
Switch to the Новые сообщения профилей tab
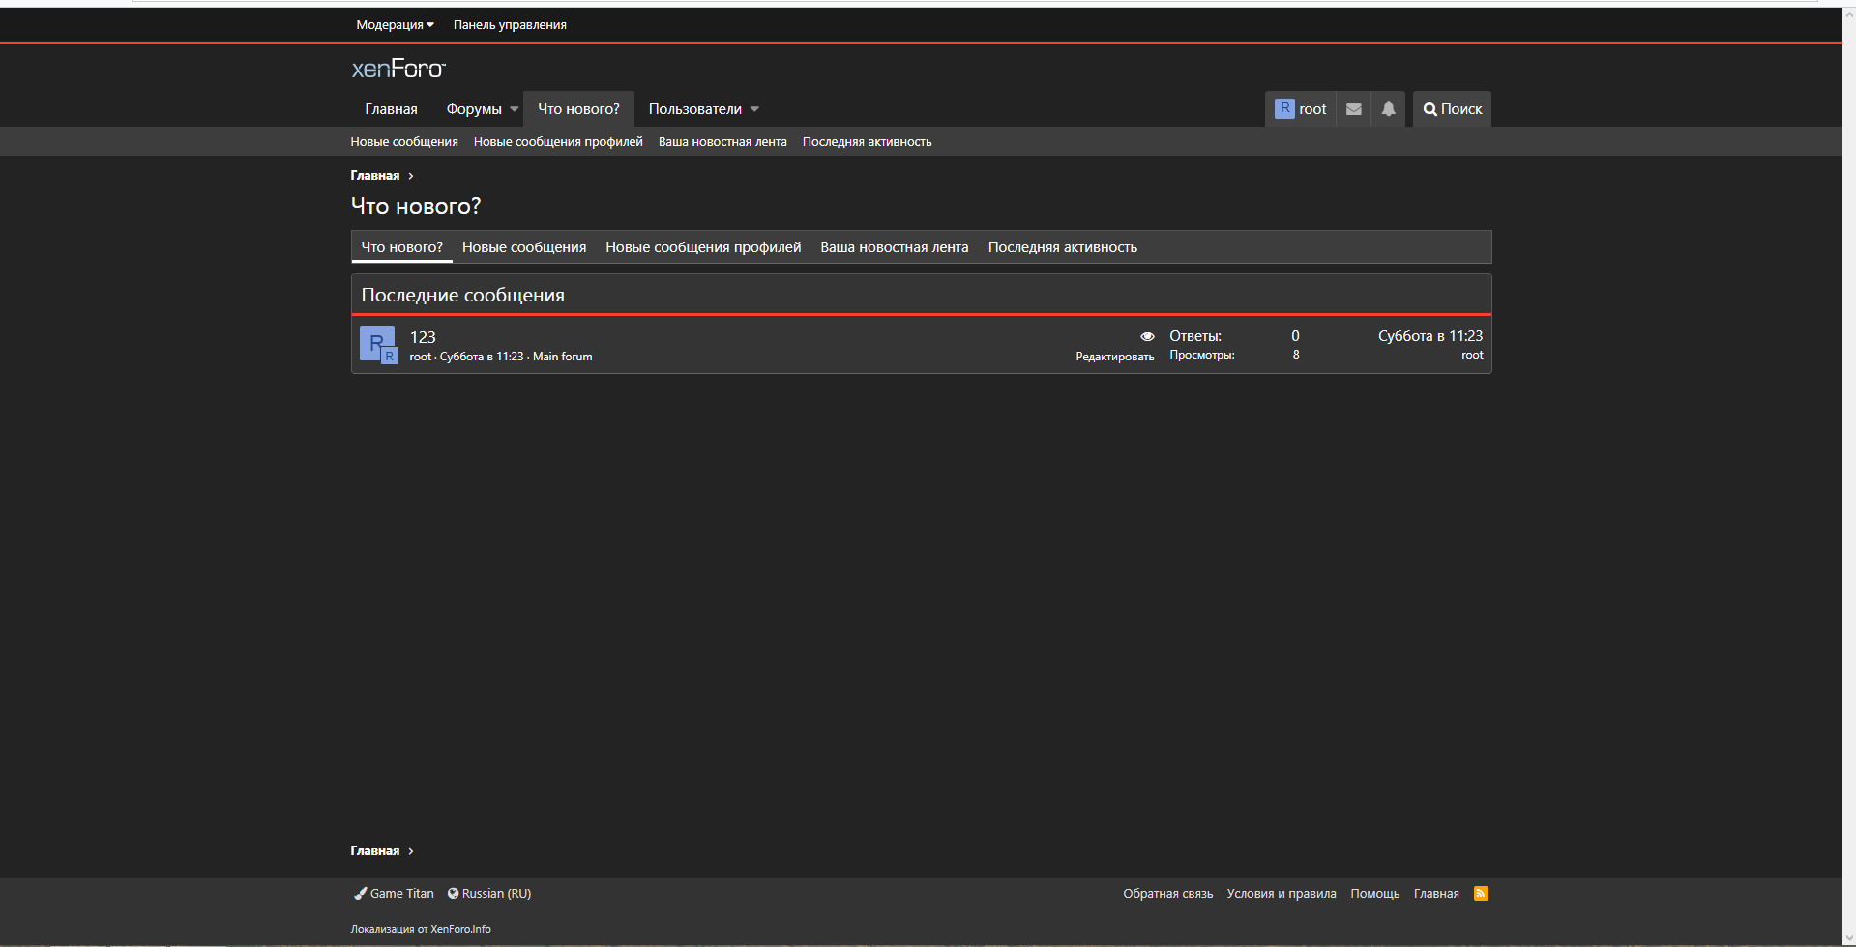tap(703, 247)
